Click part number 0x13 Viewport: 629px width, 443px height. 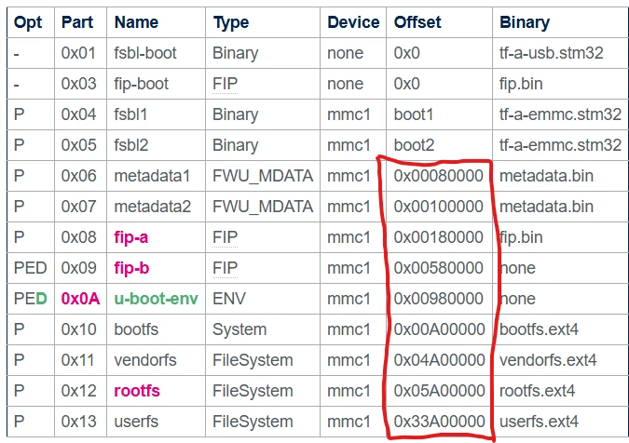coord(78,422)
